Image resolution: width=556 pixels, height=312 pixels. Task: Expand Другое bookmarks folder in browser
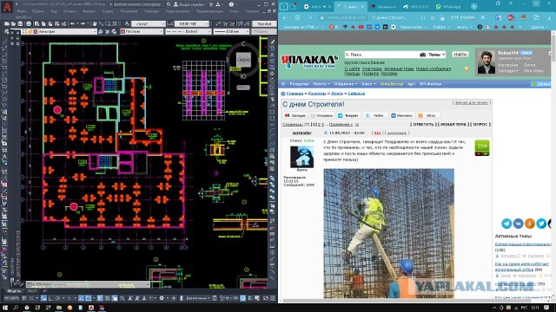coord(539,27)
